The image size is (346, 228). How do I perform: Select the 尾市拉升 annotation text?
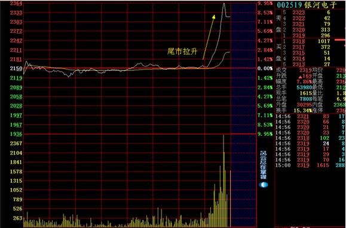click(x=182, y=51)
